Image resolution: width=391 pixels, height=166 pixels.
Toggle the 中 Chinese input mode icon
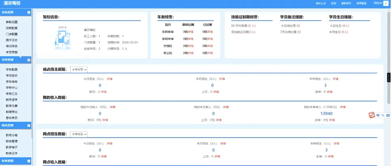(378, 115)
